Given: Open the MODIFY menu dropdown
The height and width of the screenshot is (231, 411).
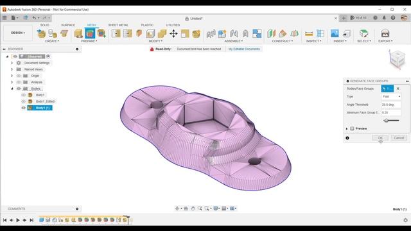Looking at the screenshot, I should tap(155, 41).
